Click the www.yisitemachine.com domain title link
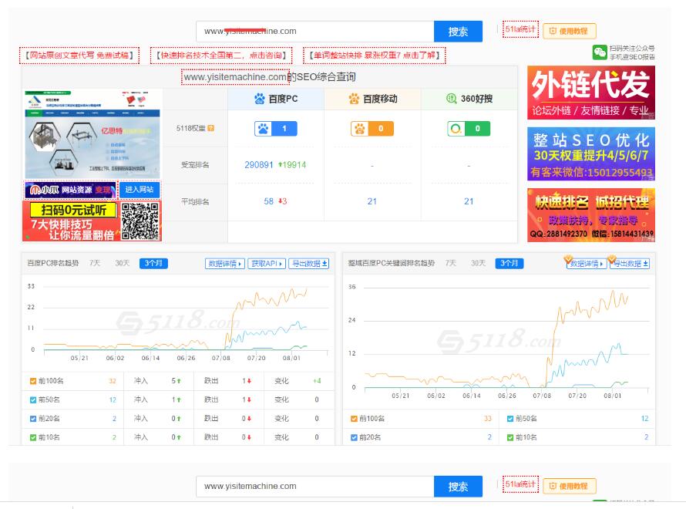Screen dimensions: 686x509 coord(235,77)
